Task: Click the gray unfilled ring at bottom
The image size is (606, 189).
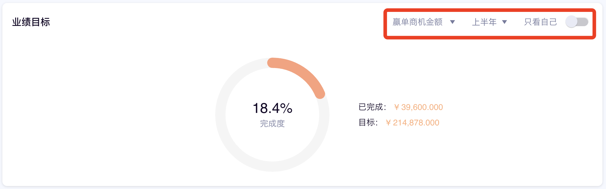Action: pyautogui.click(x=272, y=166)
